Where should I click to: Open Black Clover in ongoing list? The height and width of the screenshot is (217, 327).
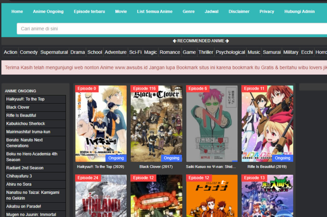(x=35, y=107)
